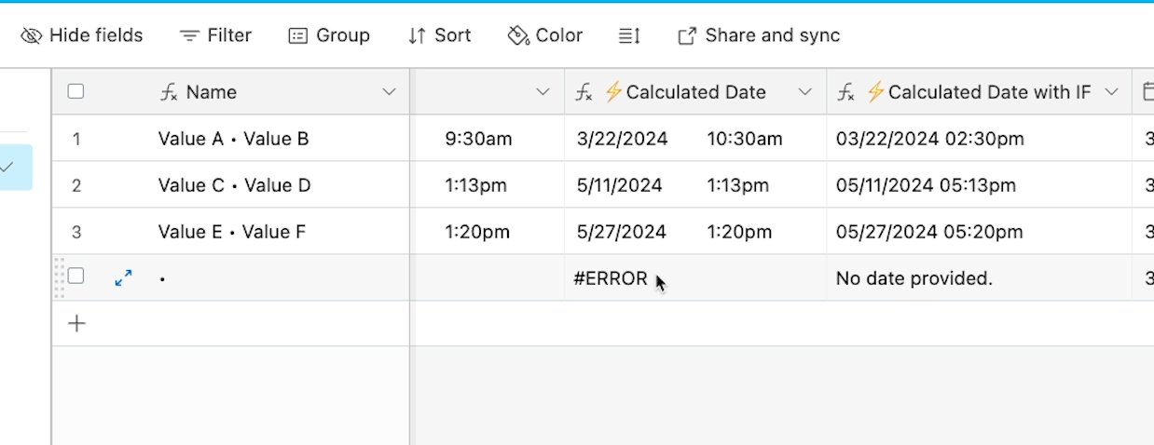The image size is (1154, 445).
Task: Select the 05/11/2024 05:13pm cell
Action: [x=979, y=185]
